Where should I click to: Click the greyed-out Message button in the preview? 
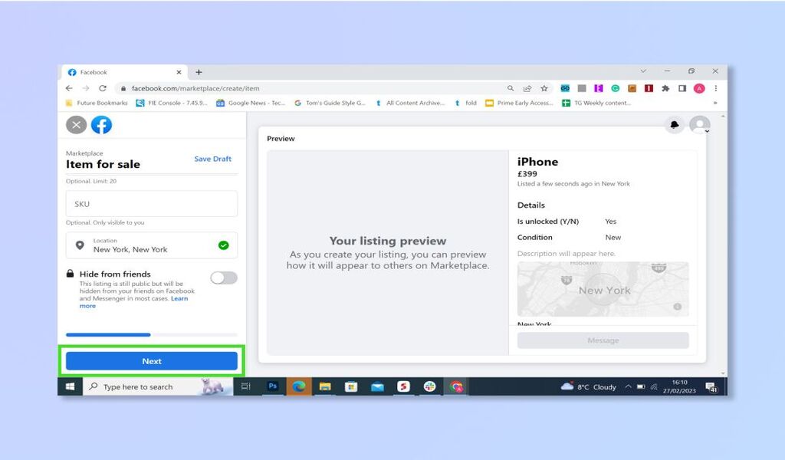point(603,340)
